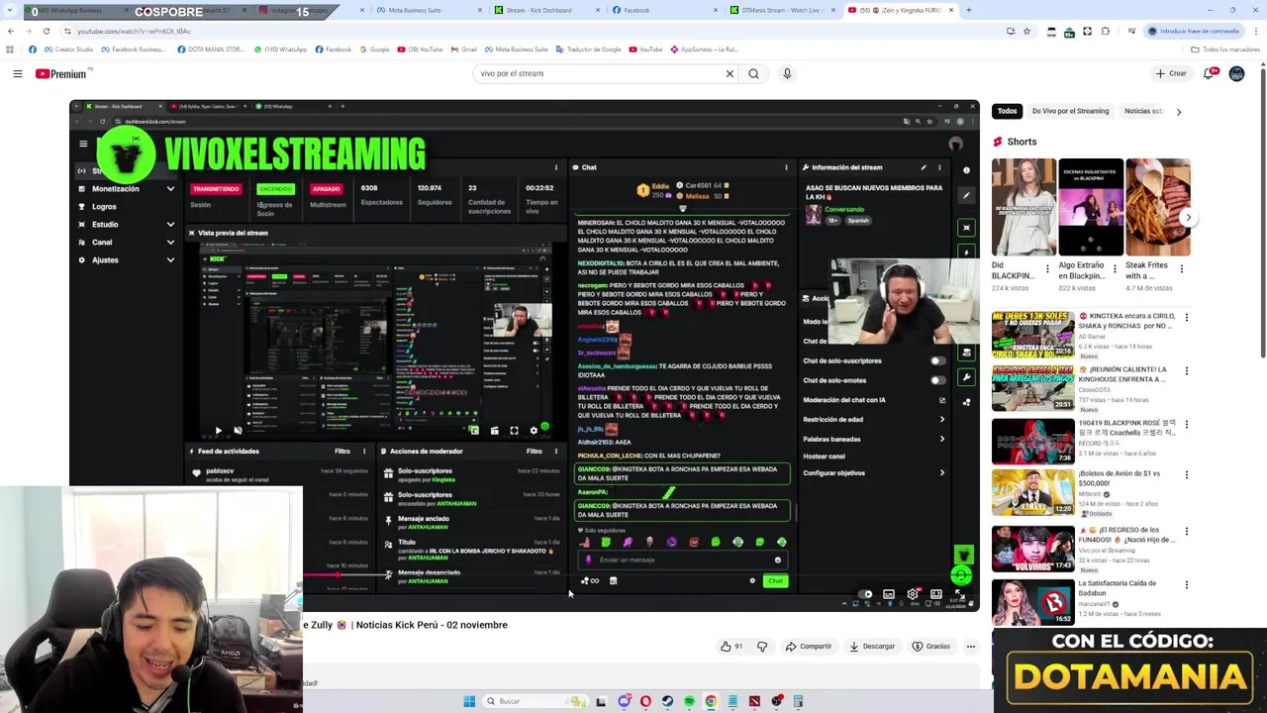Play the Kick stream preview

218,431
